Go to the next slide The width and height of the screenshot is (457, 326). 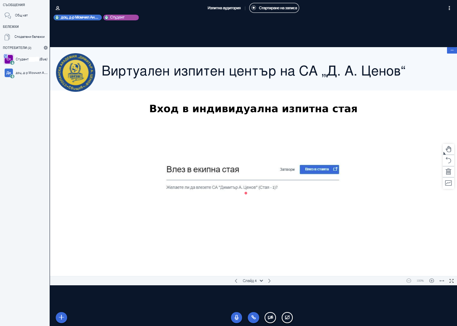coord(269,281)
